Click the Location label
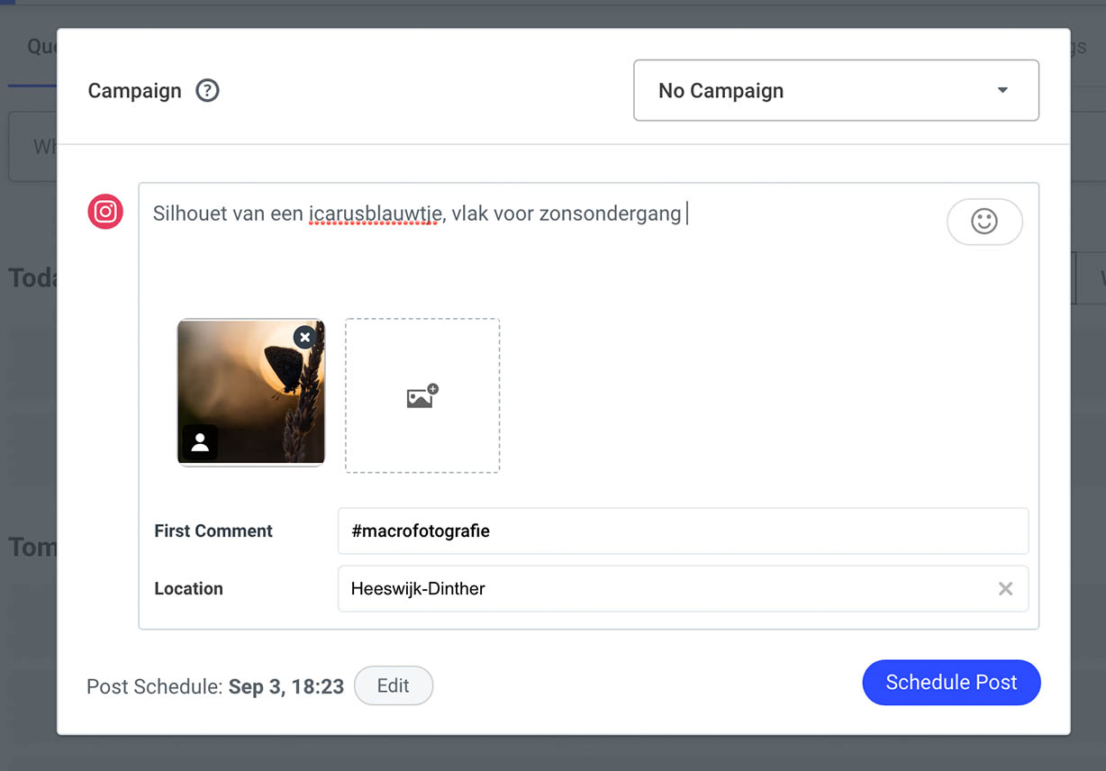 pos(188,589)
